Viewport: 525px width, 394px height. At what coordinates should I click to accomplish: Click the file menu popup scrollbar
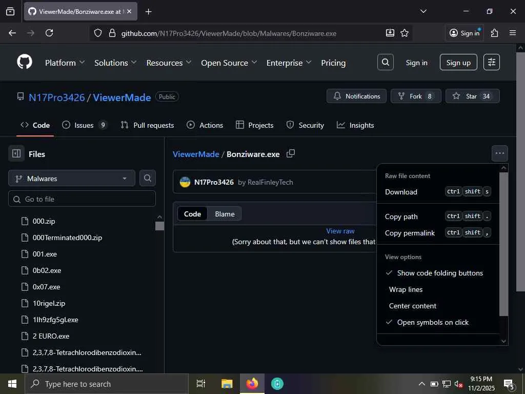[504, 244]
